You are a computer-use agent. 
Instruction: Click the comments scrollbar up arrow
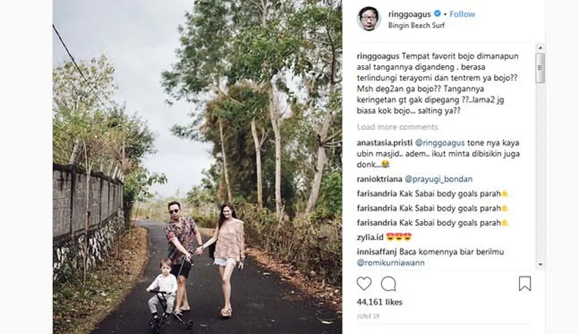click(540, 48)
